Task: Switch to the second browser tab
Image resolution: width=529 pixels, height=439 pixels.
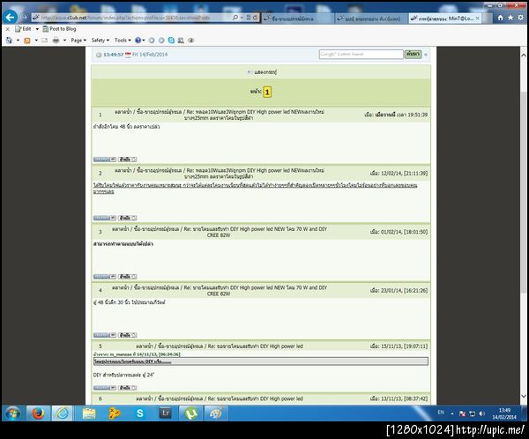Action: coord(370,19)
